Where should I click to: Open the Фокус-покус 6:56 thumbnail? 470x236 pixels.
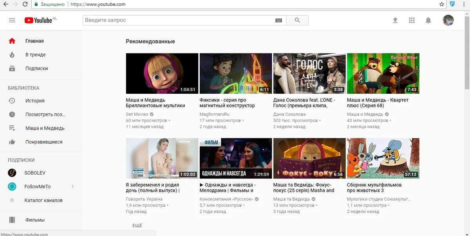[x=309, y=158]
